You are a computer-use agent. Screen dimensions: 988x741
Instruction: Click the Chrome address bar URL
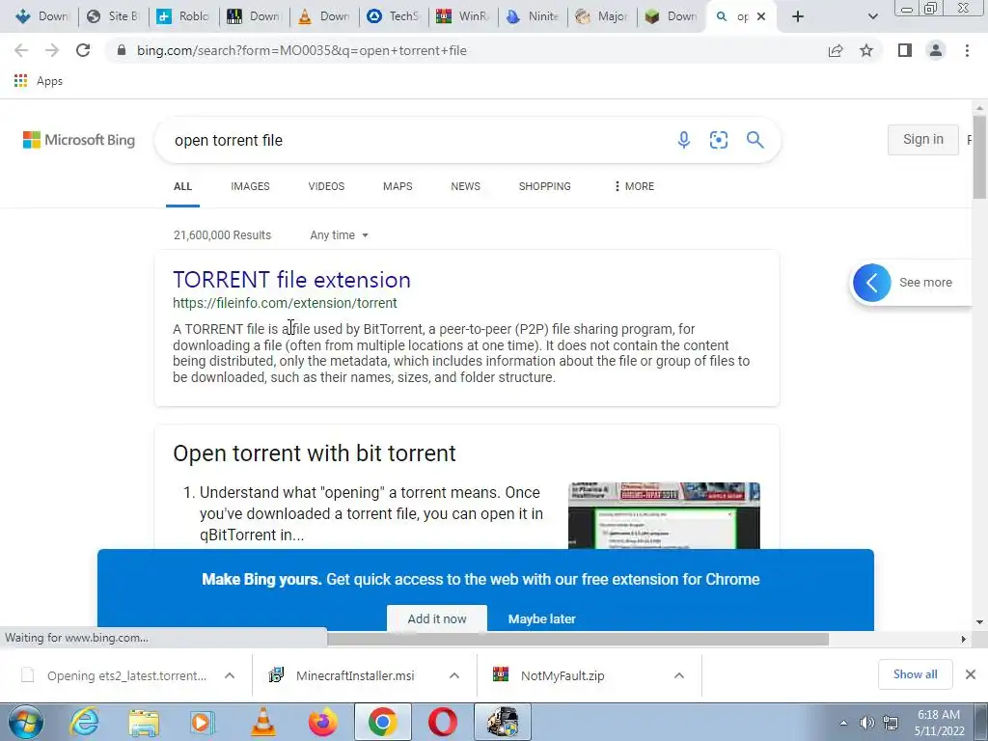(302, 50)
